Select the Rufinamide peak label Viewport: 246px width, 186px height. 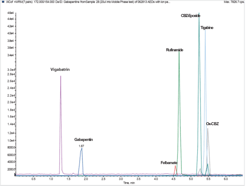175,50
